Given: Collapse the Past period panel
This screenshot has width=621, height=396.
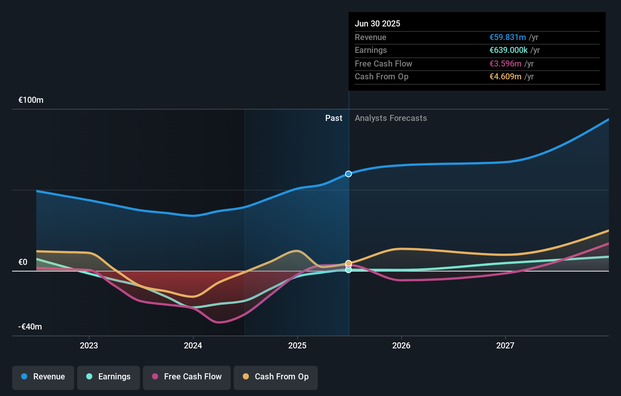Looking at the screenshot, I should pos(334,118).
